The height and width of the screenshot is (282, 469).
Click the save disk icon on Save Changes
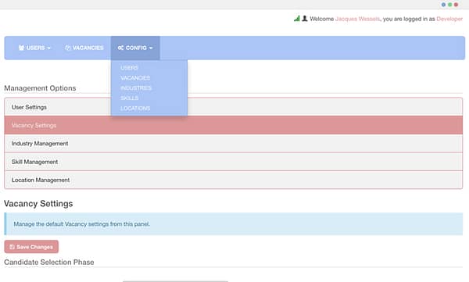point(12,247)
